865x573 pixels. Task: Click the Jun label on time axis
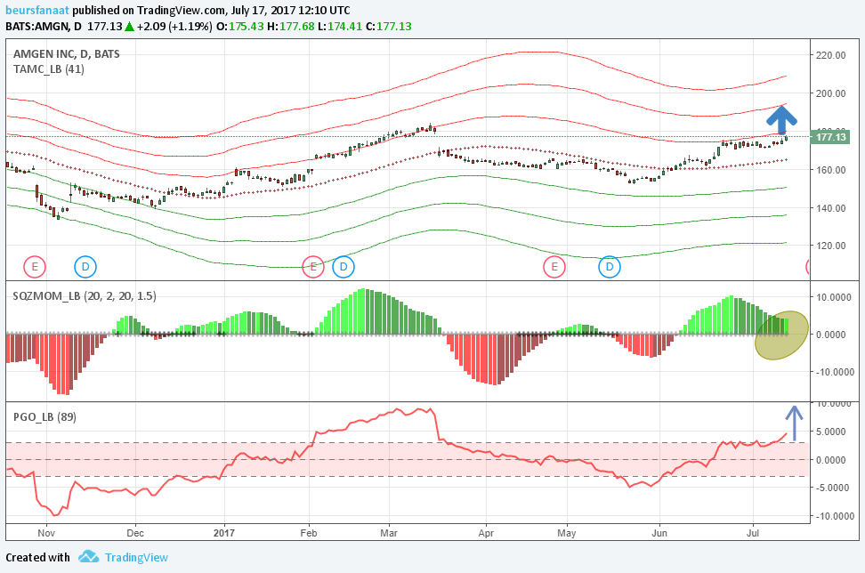(x=659, y=533)
